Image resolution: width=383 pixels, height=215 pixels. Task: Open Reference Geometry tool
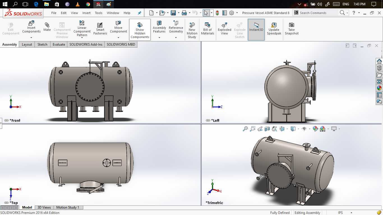coord(176,27)
